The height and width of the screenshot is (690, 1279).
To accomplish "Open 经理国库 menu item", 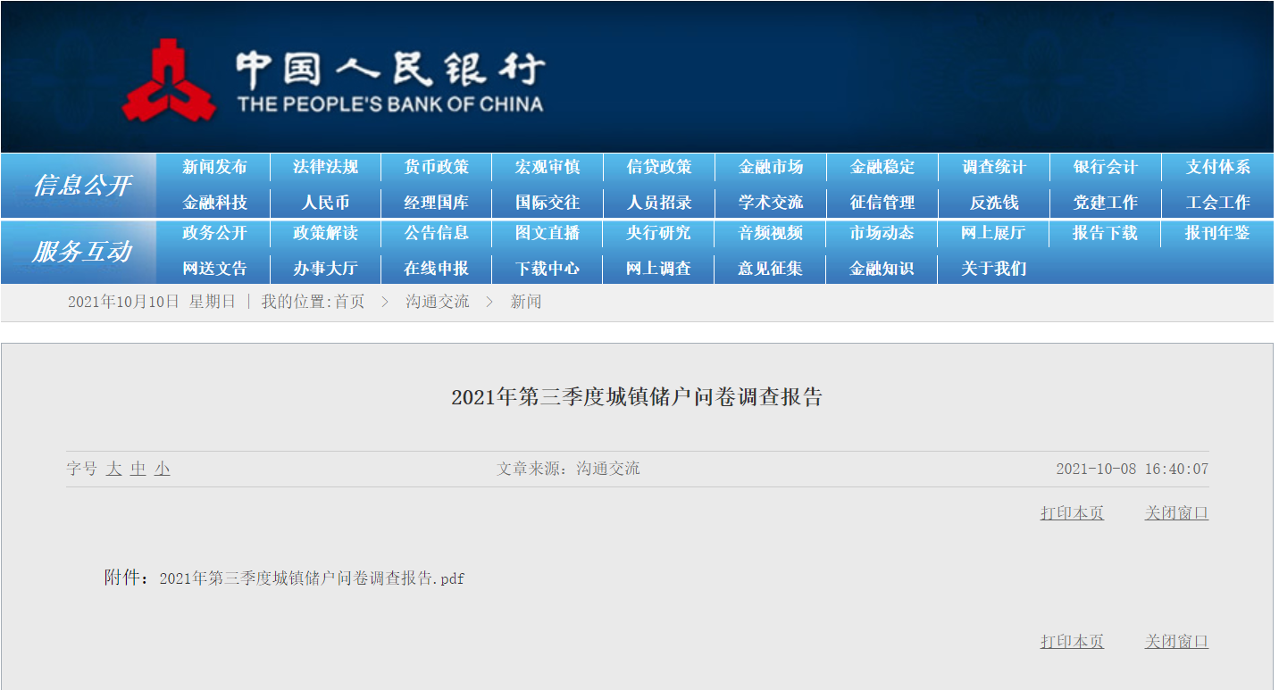I will click(x=436, y=203).
